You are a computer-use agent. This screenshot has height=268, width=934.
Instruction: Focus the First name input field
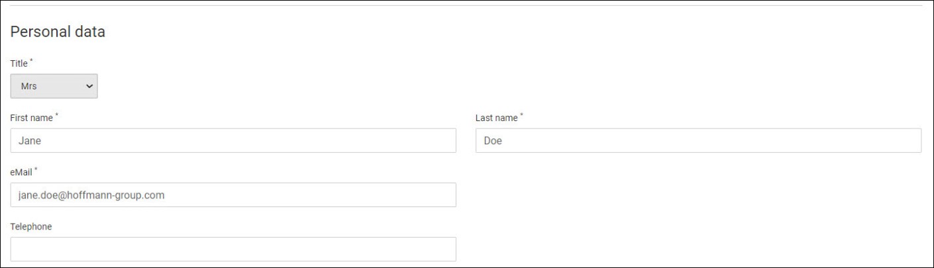click(233, 140)
